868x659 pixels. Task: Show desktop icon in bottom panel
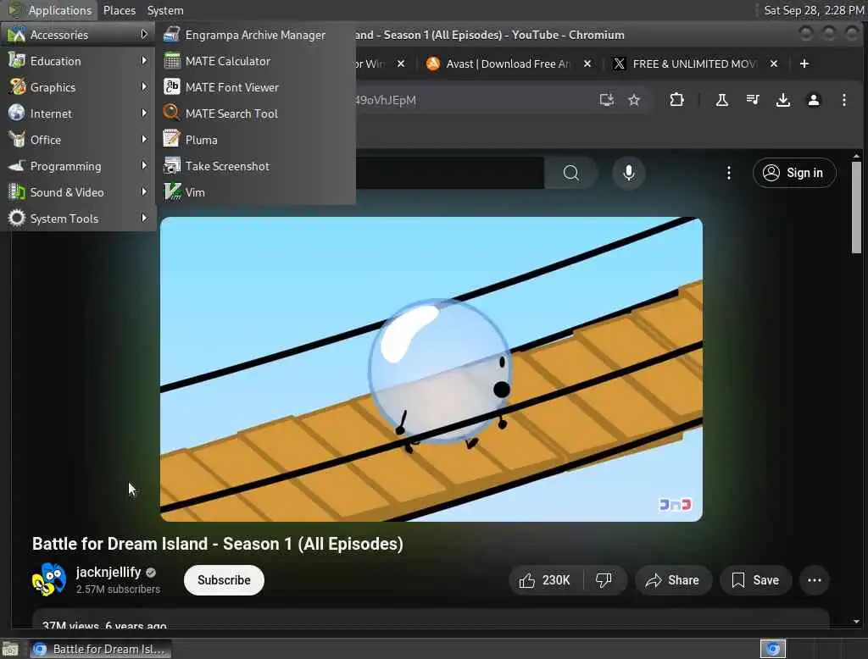(x=10, y=649)
